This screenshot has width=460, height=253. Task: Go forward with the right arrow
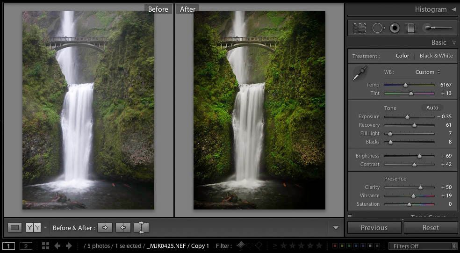(69, 246)
